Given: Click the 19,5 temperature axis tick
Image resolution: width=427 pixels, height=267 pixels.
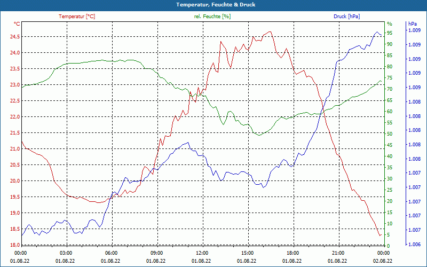Looking at the screenshot, I should coord(15,197).
